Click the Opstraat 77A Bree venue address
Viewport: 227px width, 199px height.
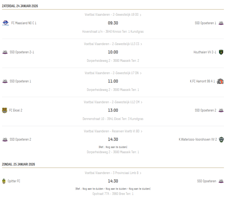(113, 194)
